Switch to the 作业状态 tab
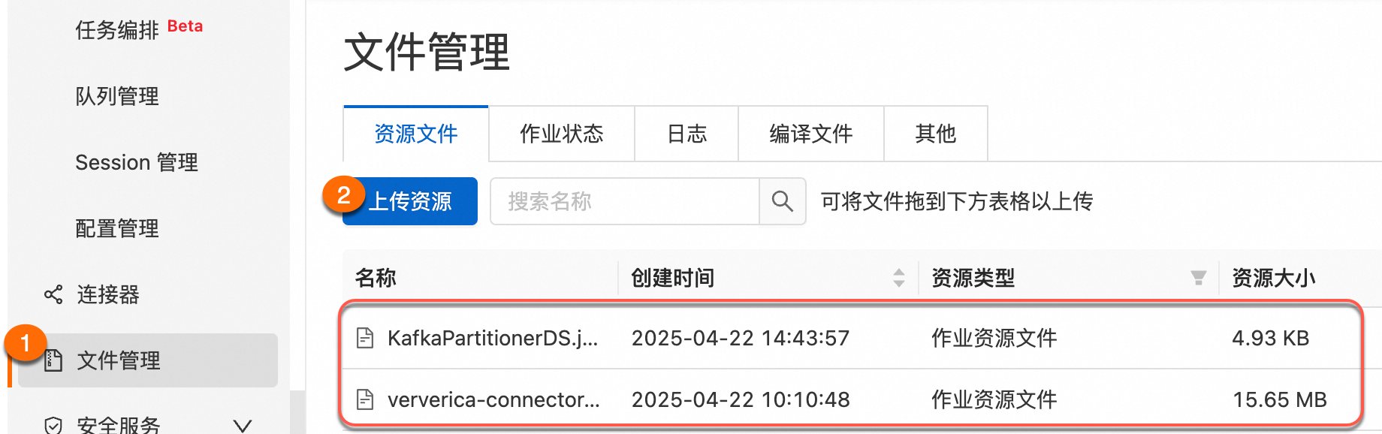 pyautogui.click(x=561, y=134)
